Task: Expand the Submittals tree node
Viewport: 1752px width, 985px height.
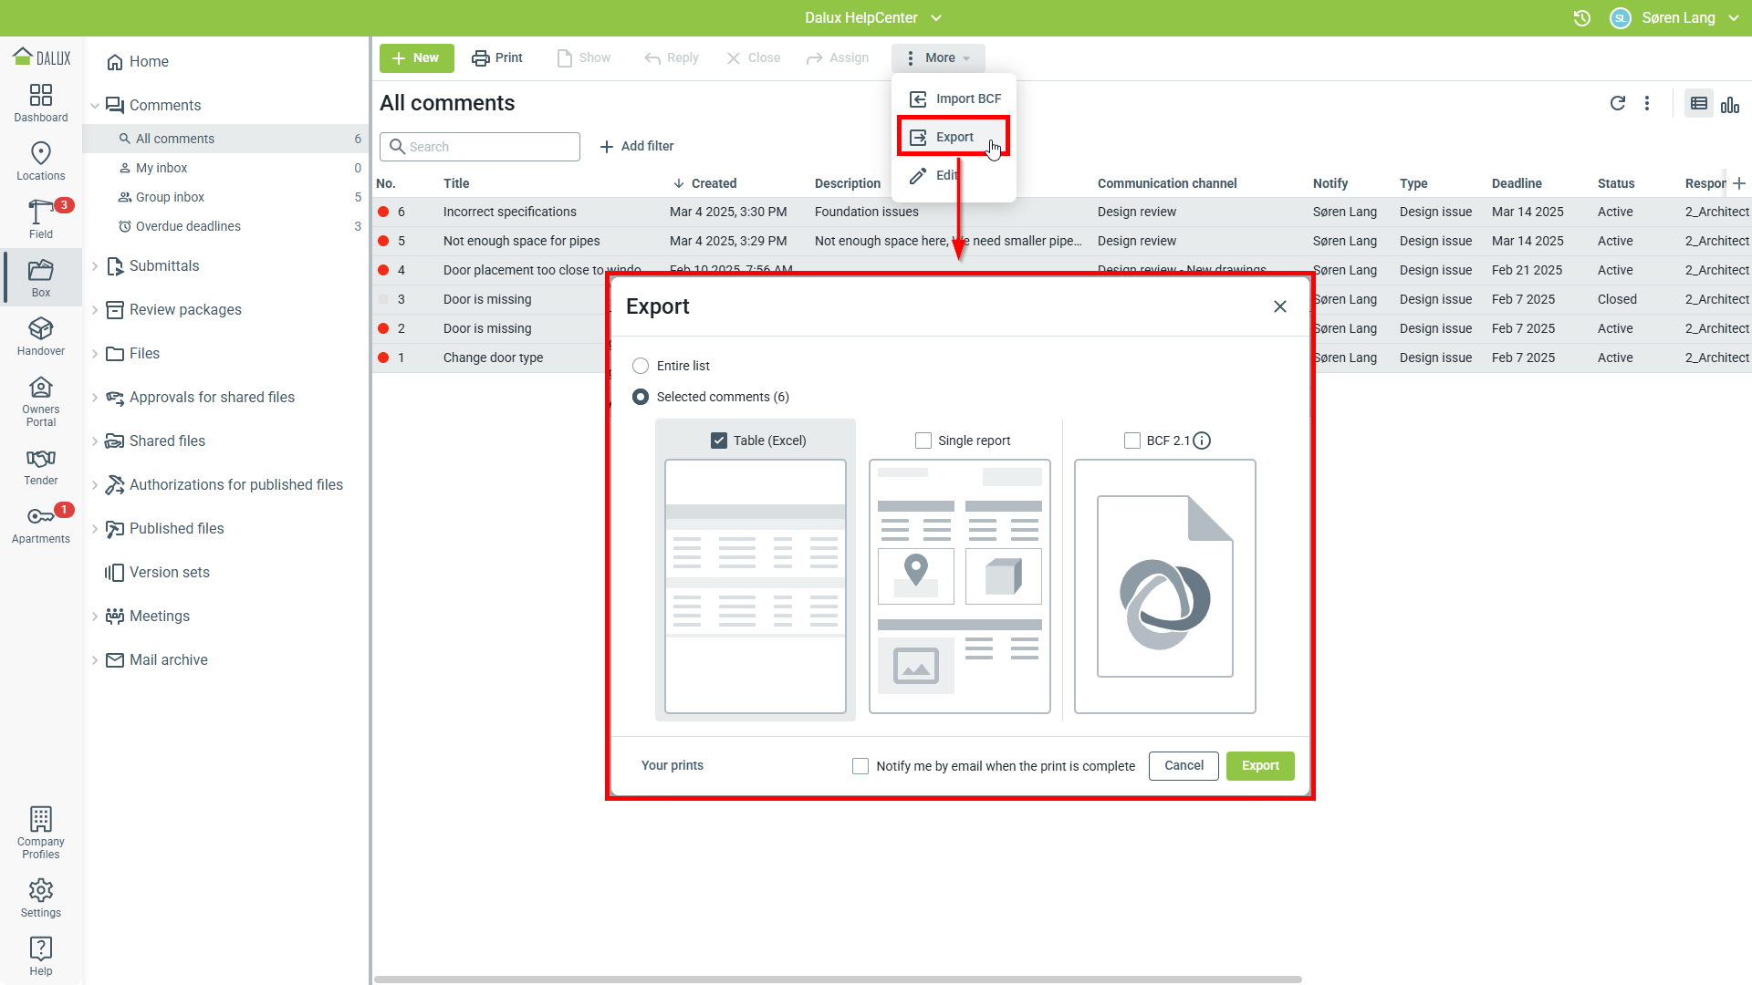Action: click(x=95, y=266)
